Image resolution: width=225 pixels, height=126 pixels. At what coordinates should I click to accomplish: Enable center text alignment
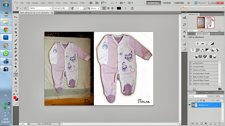[108, 8]
